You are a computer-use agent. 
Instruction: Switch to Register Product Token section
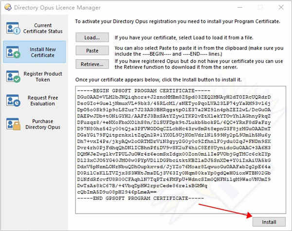click(x=35, y=77)
